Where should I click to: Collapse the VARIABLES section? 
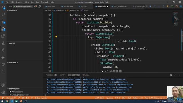[x=8, y=11]
